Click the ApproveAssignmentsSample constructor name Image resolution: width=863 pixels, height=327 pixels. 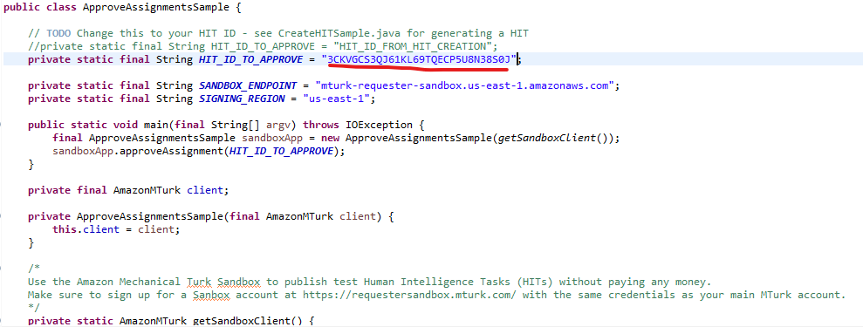click(150, 216)
